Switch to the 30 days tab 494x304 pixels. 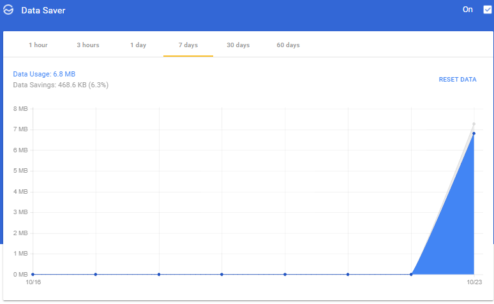click(238, 45)
